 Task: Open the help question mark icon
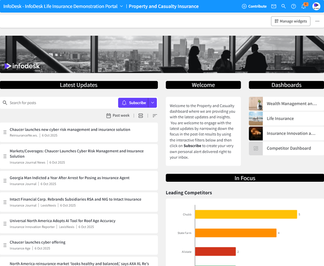pos(293,6)
